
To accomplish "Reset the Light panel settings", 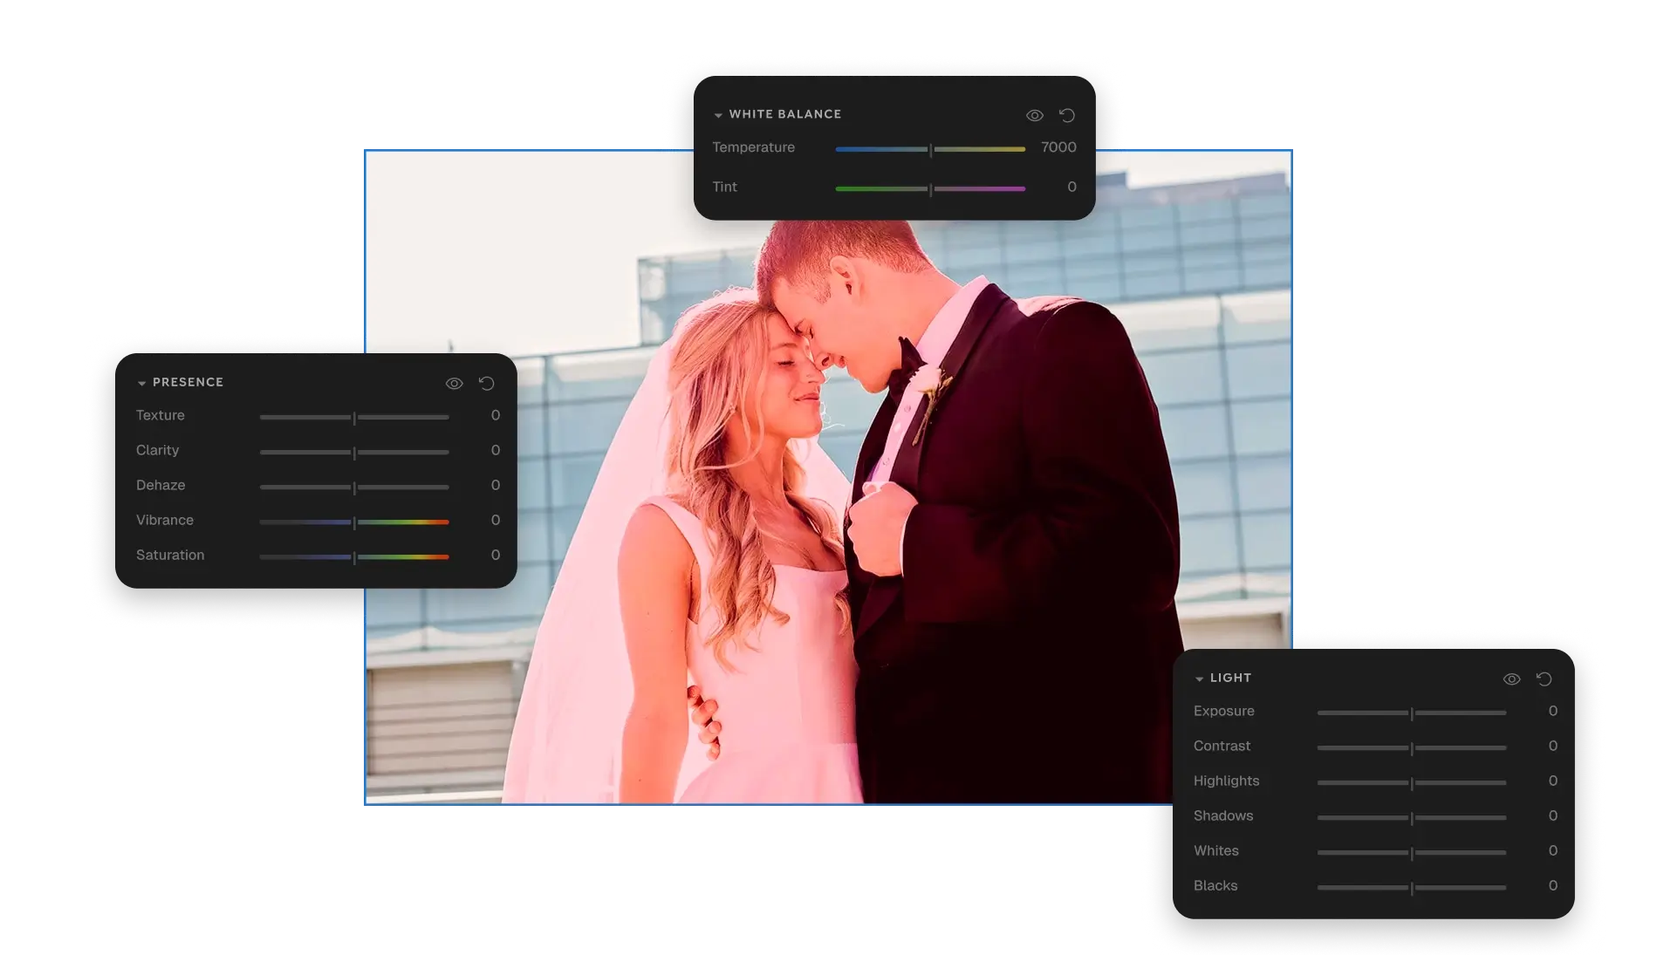I will pos(1544,679).
